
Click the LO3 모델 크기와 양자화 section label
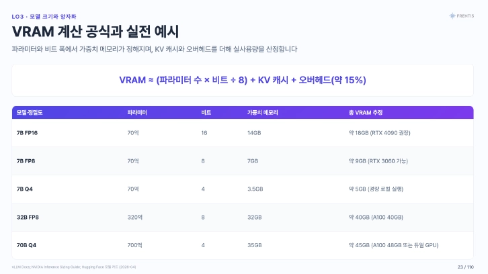44,17
